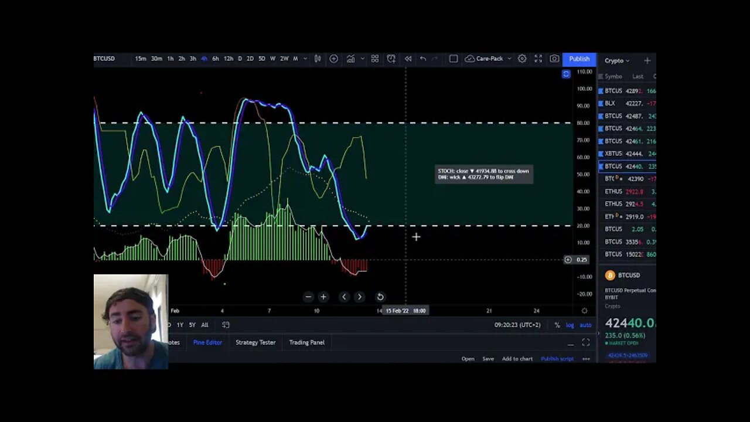Open indicator templates grid icon
Screen dimensions: 750x422
click(374, 59)
